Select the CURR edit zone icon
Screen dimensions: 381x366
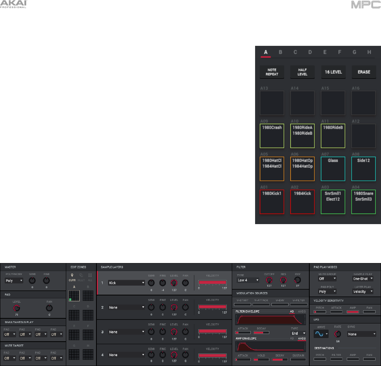pos(72,275)
